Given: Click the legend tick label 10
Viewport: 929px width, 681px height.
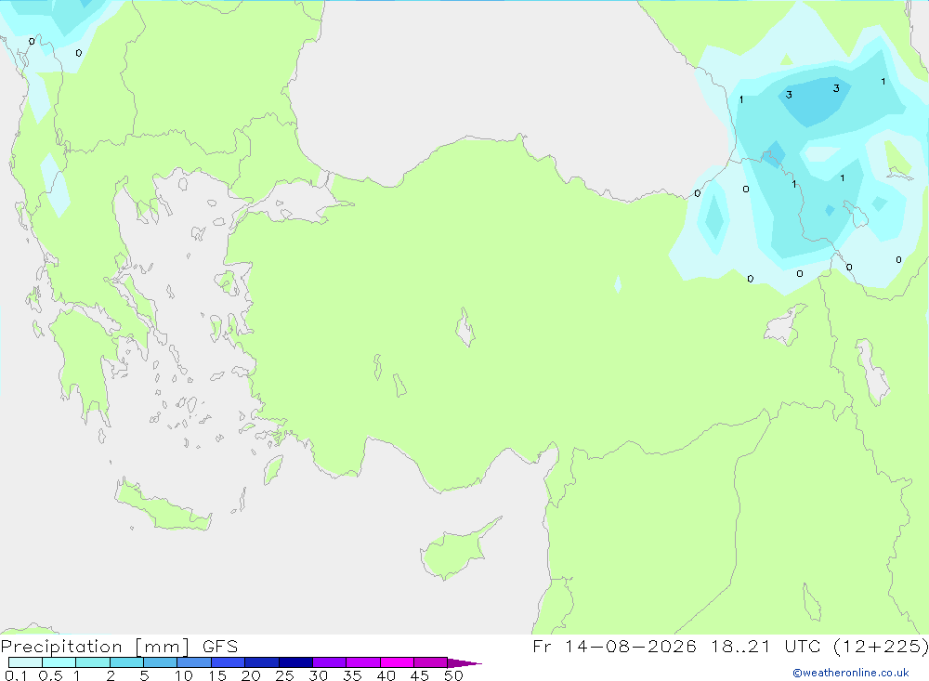Looking at the screenshot, I should (184, 675).
